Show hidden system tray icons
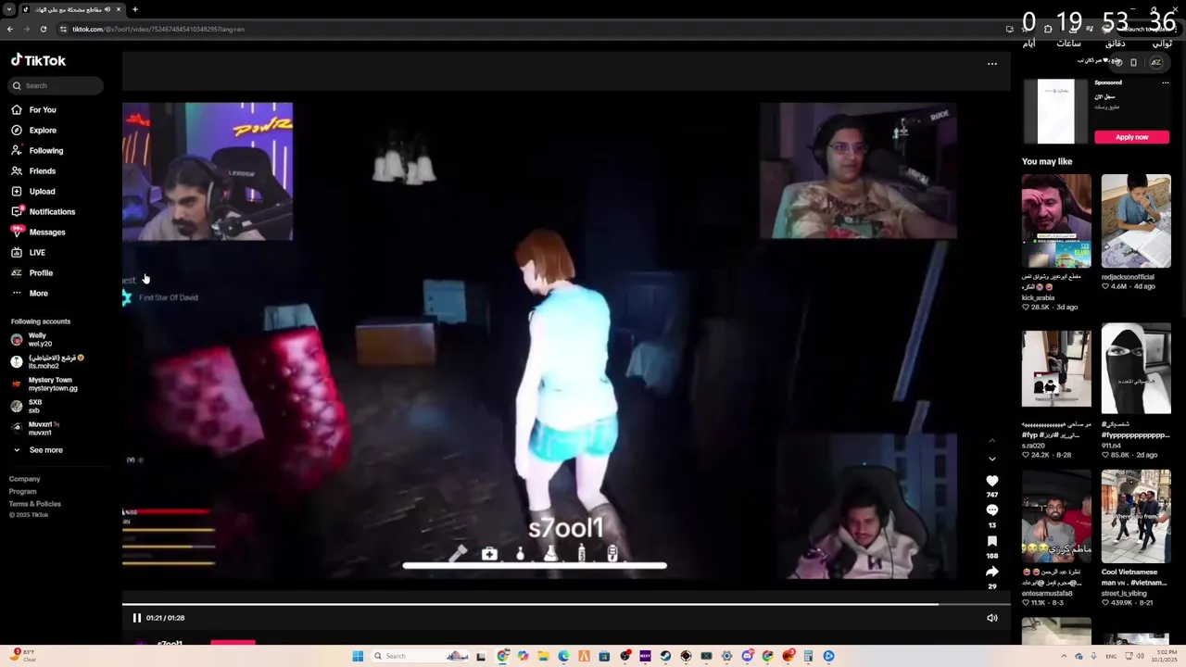1186x667 pixels. tap(1064, 656)
